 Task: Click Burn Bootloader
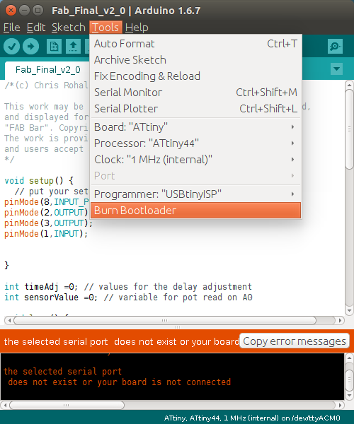[195, 210]
